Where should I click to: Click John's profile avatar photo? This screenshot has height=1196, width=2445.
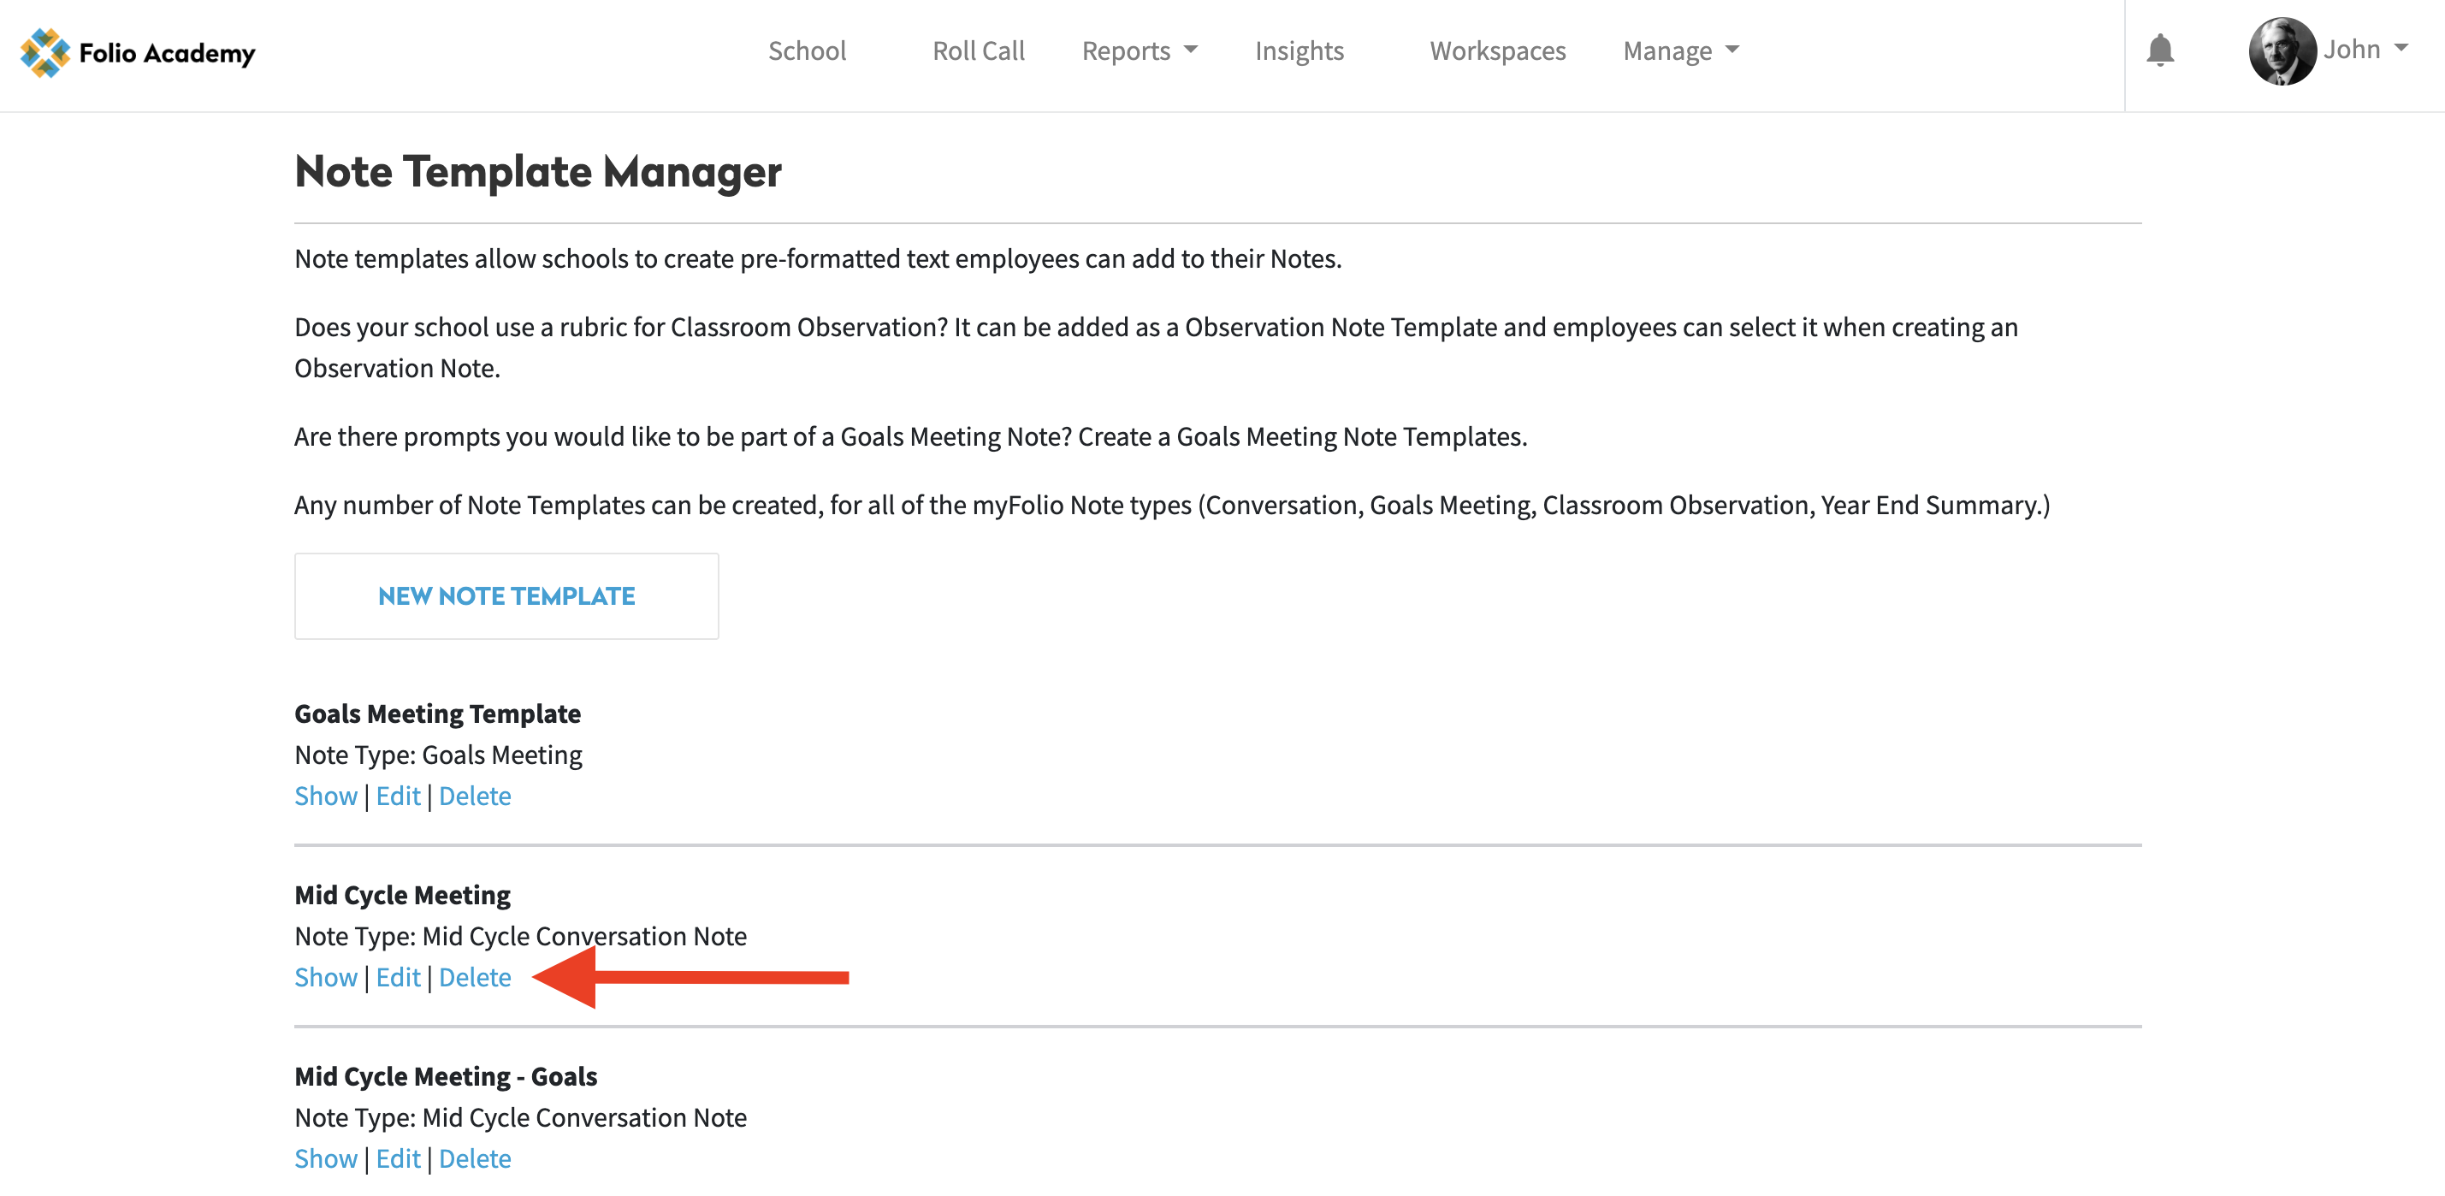(2281, 51)
